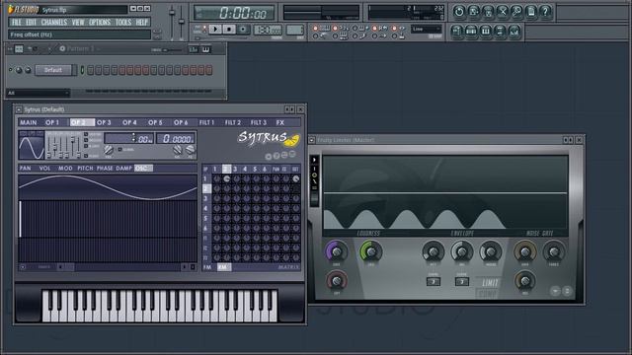Switch to the FILT 2 tab in Sytrus

(x=233, y=122)
